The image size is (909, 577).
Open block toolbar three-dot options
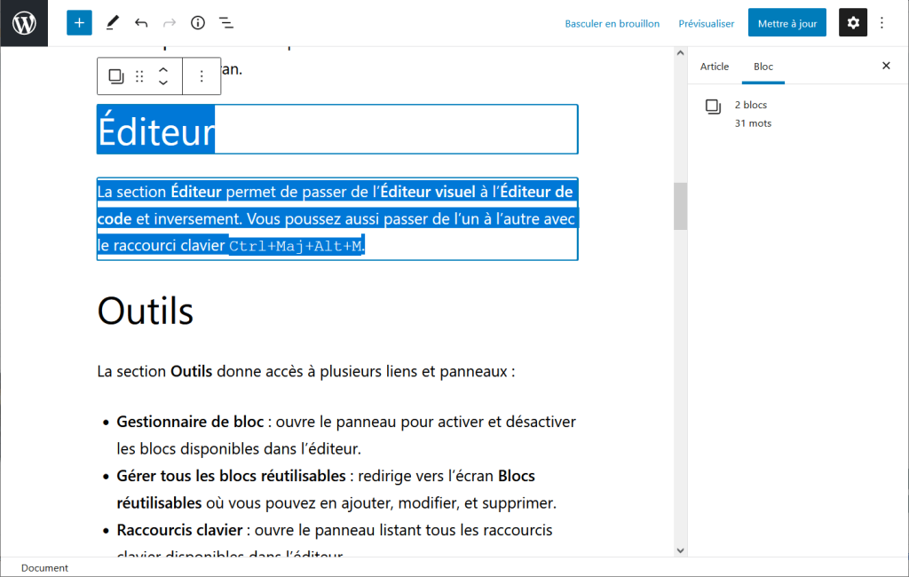point(202,76)
